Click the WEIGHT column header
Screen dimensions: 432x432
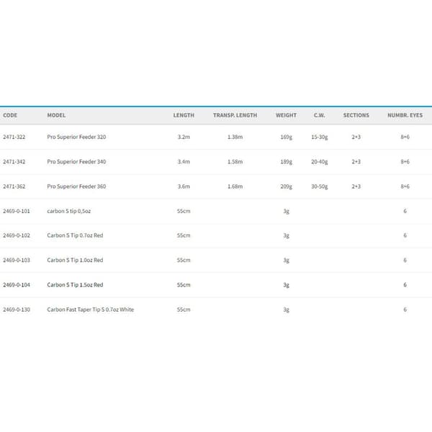coord(287,115)
